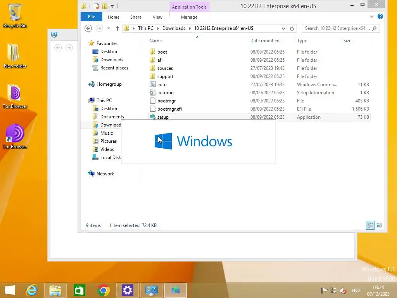Open the File menu tab
The image size is (397, 298).
[91, 17]
